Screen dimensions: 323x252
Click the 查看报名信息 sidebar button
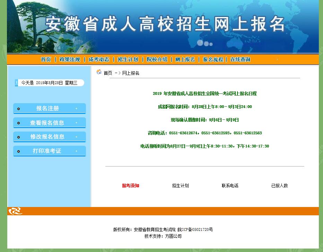click(x=50, y=123)
